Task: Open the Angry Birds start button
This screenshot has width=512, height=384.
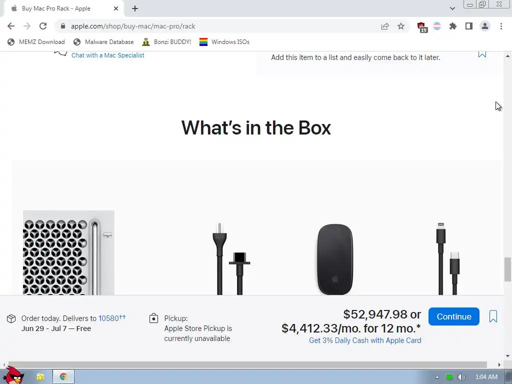Action: click(13, 375)
